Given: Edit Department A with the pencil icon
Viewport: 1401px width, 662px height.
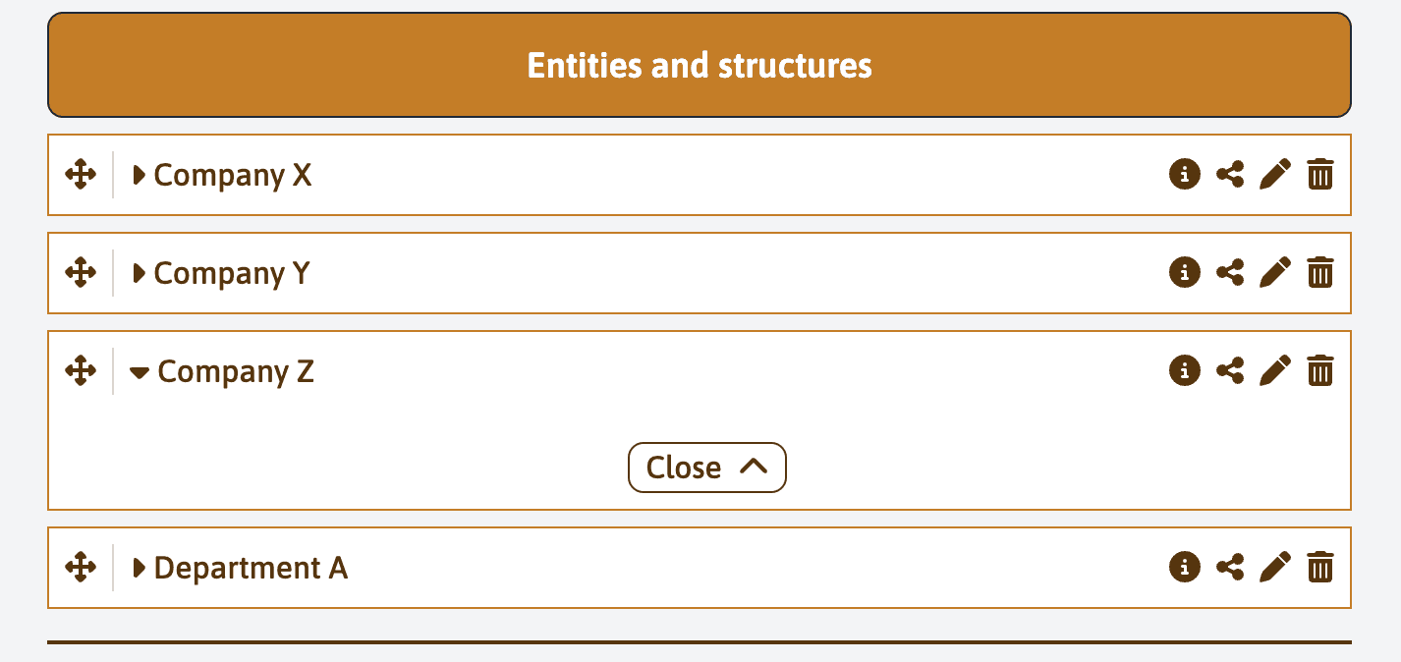Looking at the screenshot, I should pos(1275,567).
